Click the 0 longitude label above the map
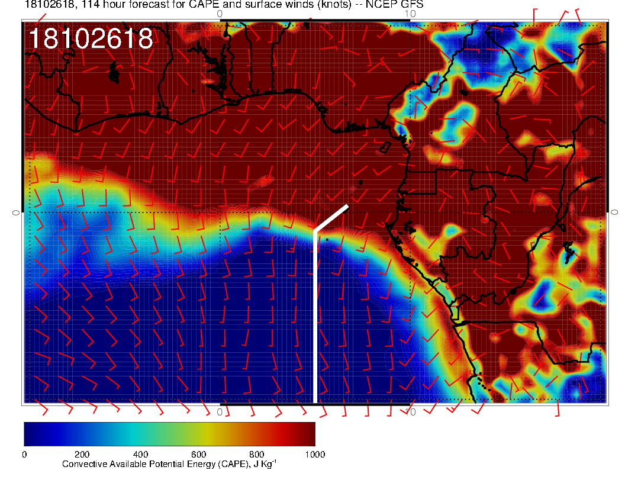The width and height of the screenshot is (625, 483). point(220,13)
